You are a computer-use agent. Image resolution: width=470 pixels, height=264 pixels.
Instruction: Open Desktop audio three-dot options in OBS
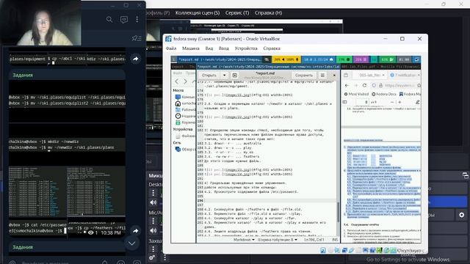coord(153,193)
